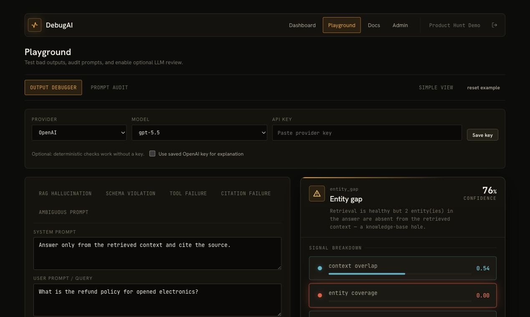Load the Citation Failure example
Viewport: 530px width, 317px height.
[x=246, y=194]
